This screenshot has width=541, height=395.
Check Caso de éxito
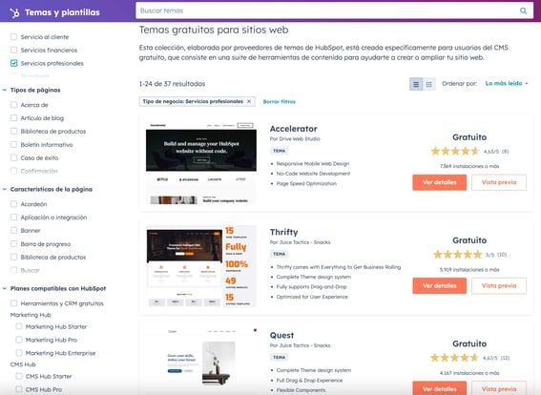pos(13,158)
